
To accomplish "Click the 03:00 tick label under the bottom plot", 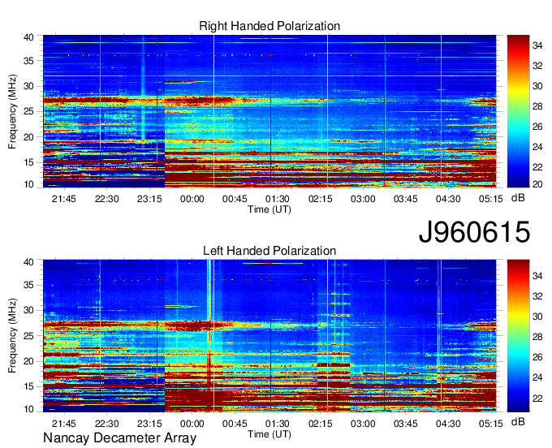I will 363,424.
